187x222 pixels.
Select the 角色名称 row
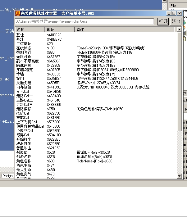pos(96,161)
